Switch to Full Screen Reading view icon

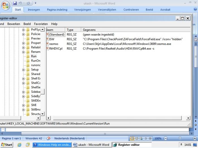pos(137,138)
